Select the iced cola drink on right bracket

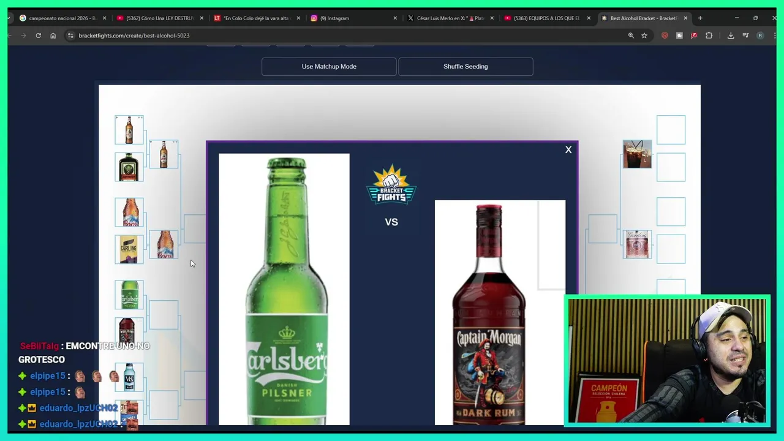[x=637, y=154]
